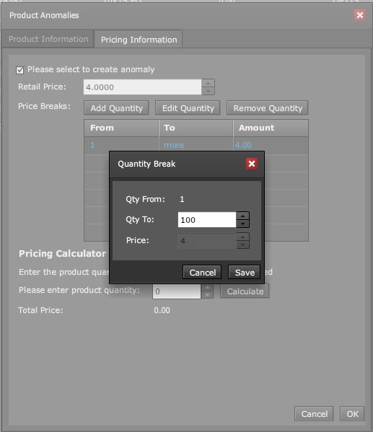This screenshot has height=432, width=373.
Task: Close the Quantity Break dialog
Action: (x=251, y=164)
